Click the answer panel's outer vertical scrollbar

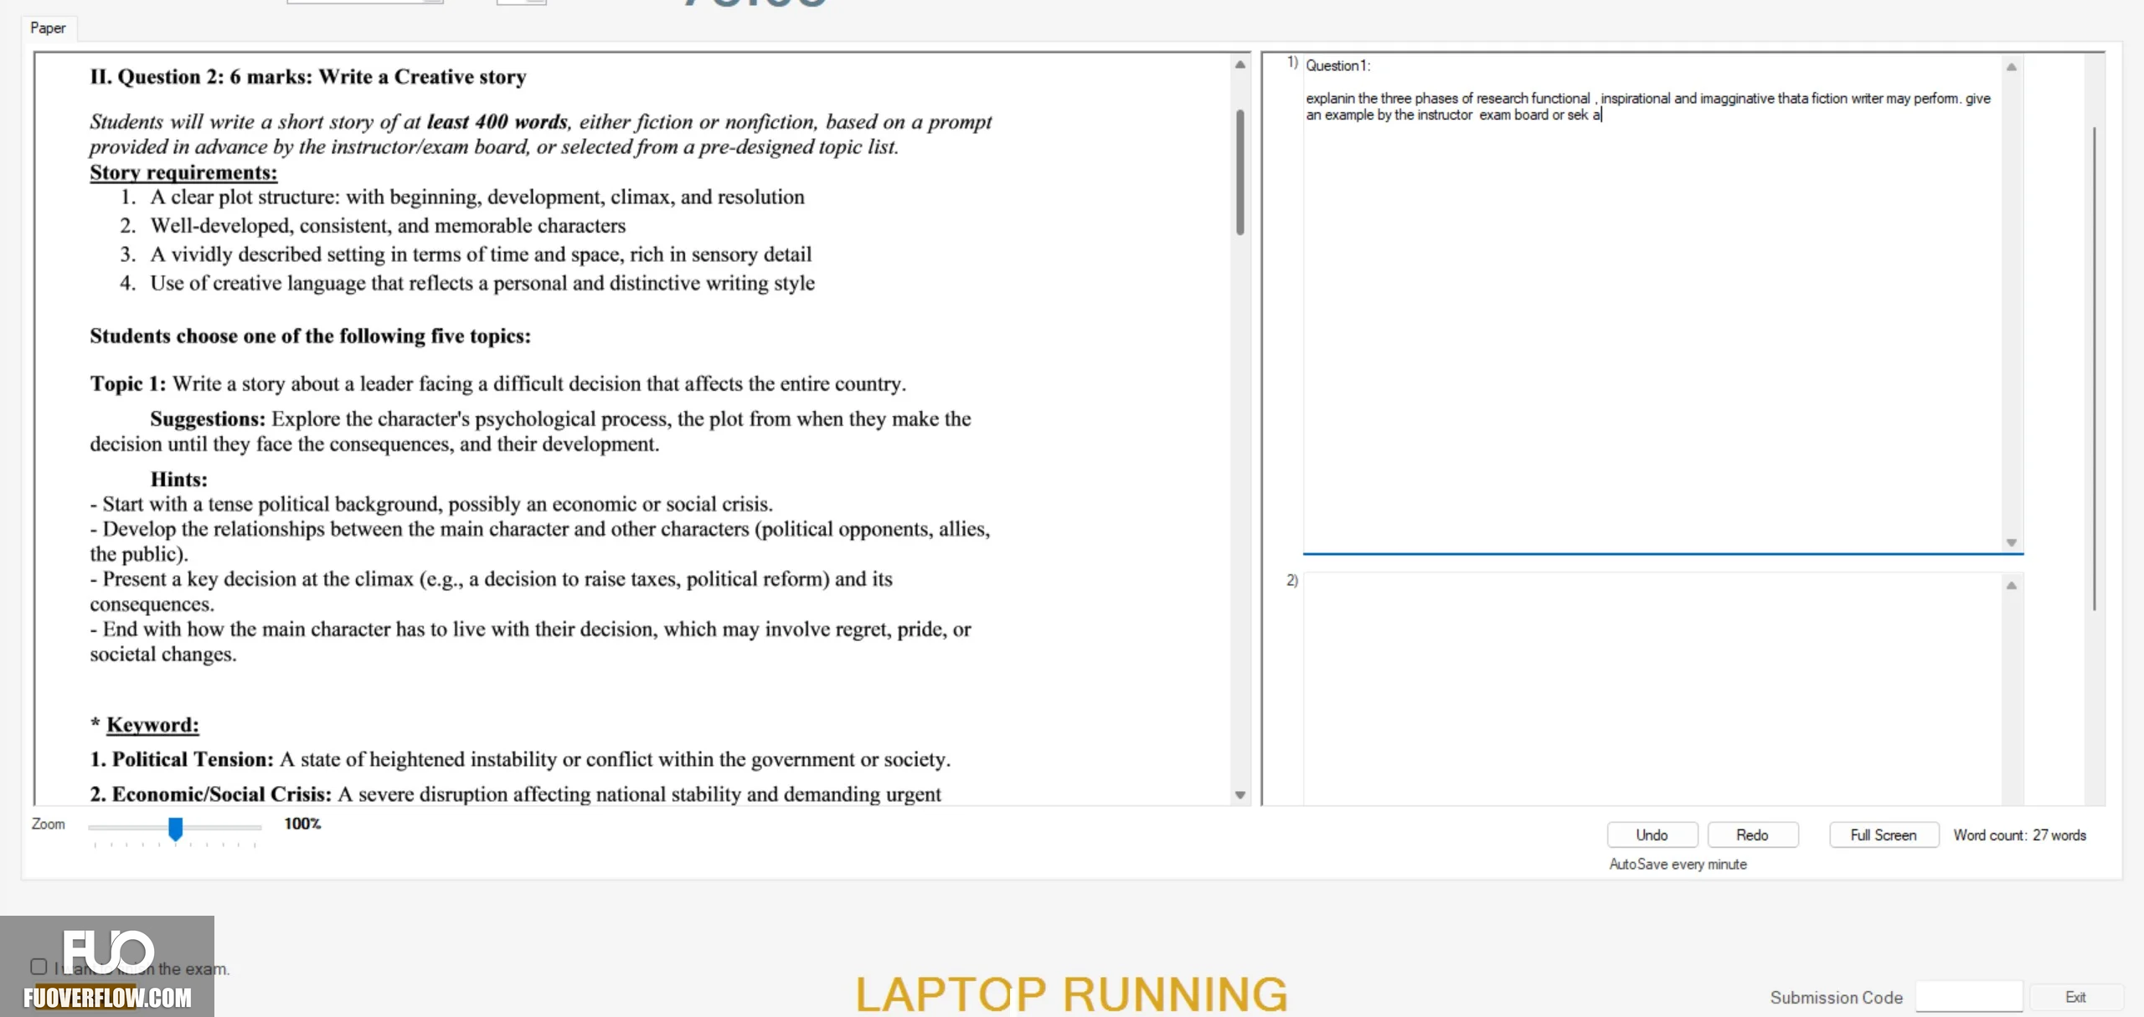tap(2095, 368)
